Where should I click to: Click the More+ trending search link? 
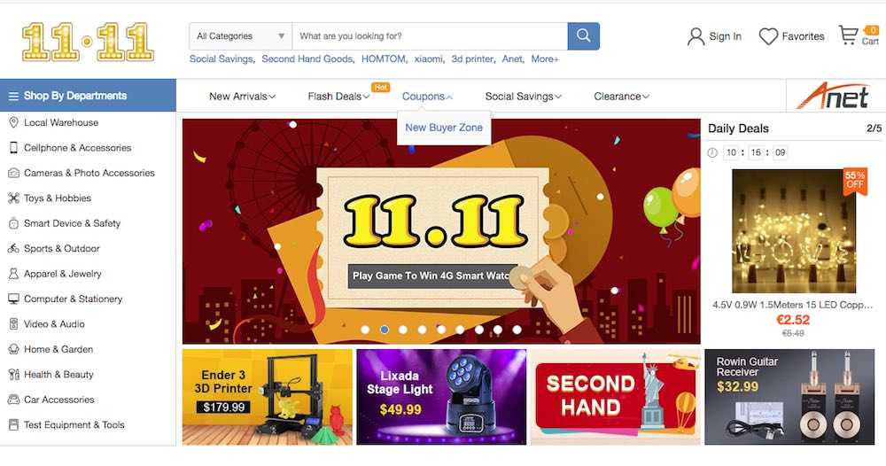545,58
